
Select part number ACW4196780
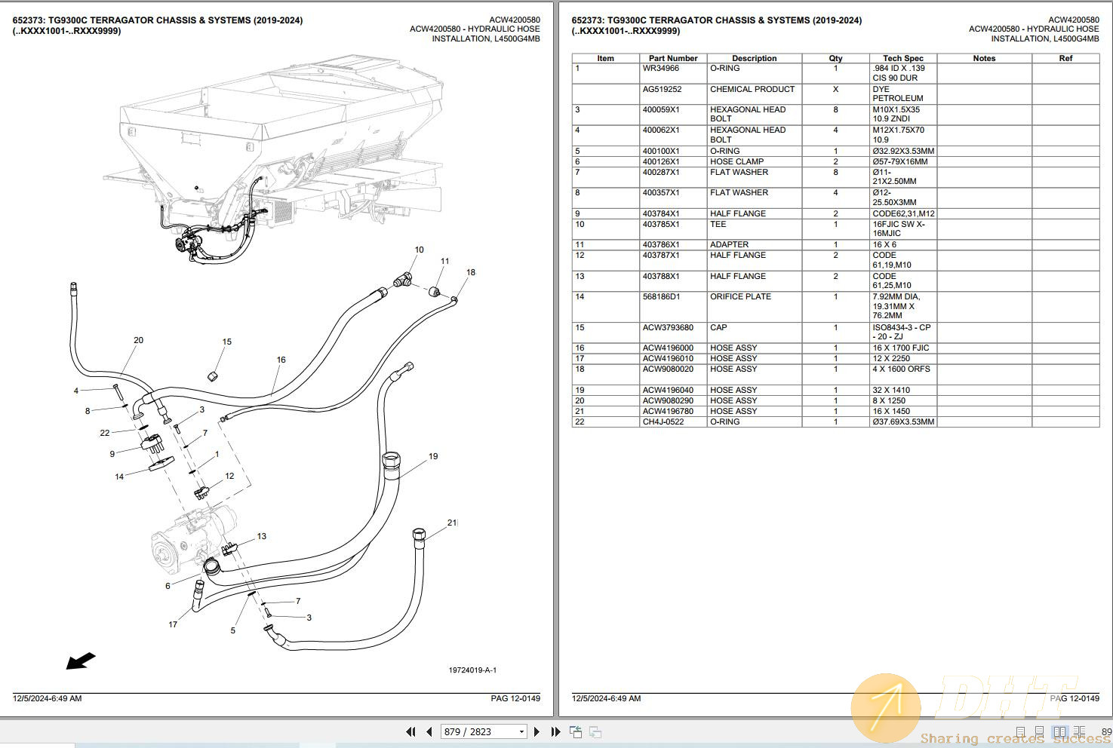click(x=668, y=411)
